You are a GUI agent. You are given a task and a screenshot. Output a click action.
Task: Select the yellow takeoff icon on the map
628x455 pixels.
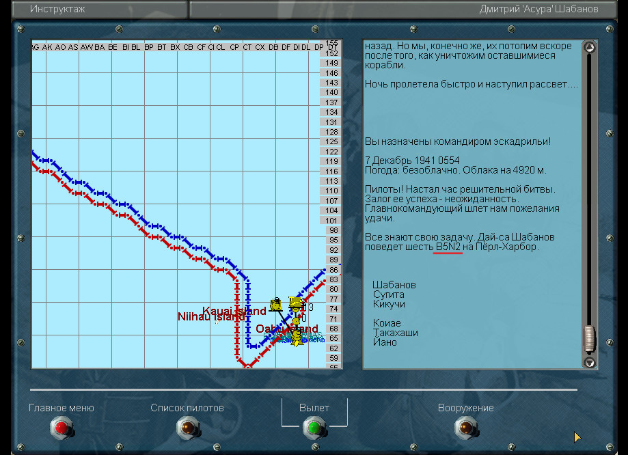295,303
